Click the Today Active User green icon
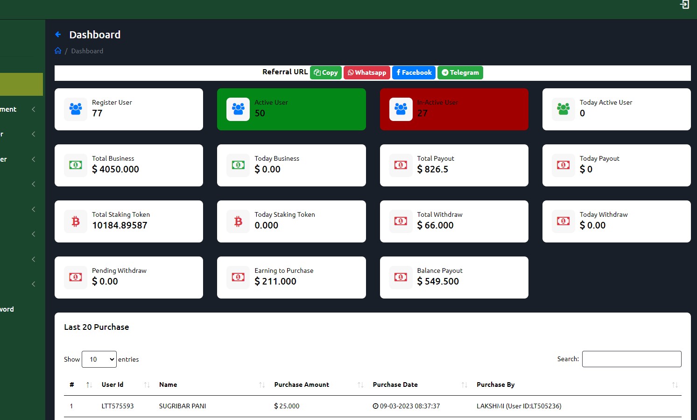This screenshot has width=697, height=420. 563,109
